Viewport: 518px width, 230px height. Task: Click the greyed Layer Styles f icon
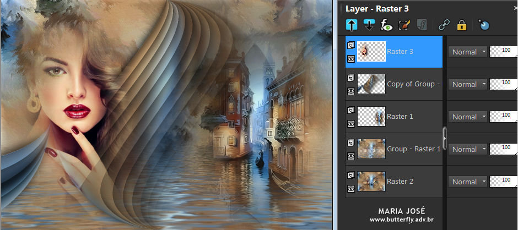(422, 25)
